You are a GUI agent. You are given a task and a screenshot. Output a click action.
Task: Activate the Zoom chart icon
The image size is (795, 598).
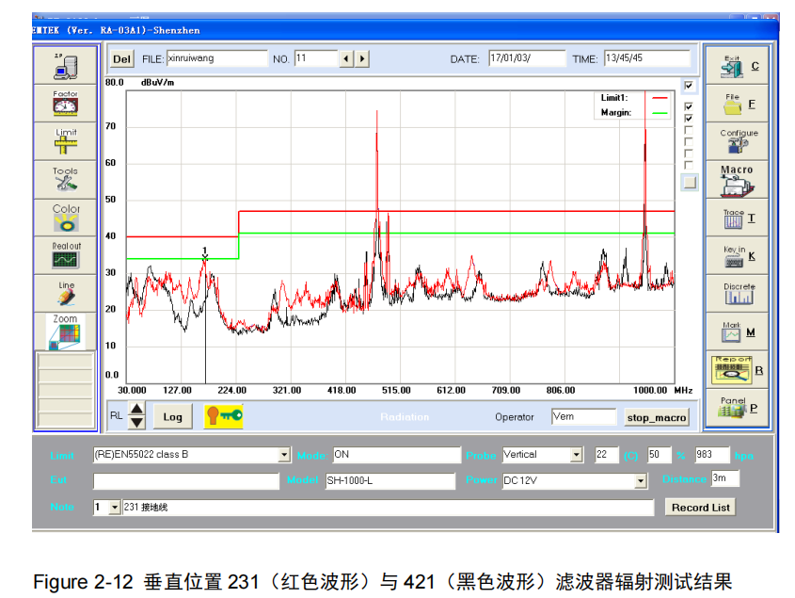[65, 331]
